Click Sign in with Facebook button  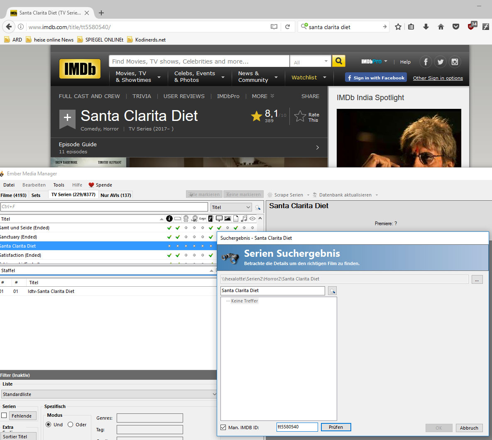click(x=376, y=78)
